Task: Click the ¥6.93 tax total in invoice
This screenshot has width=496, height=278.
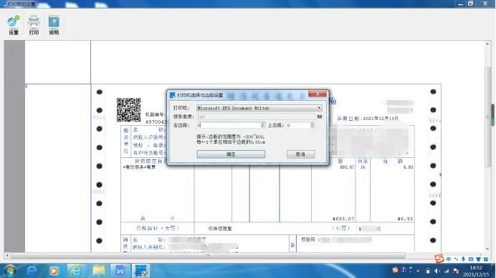Action: point(405,219)
